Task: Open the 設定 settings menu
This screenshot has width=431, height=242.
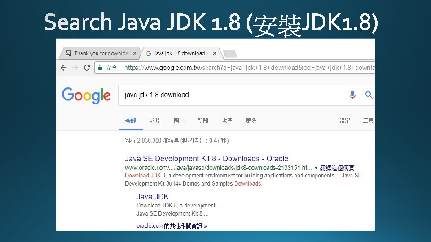Action: click(345, 121)
